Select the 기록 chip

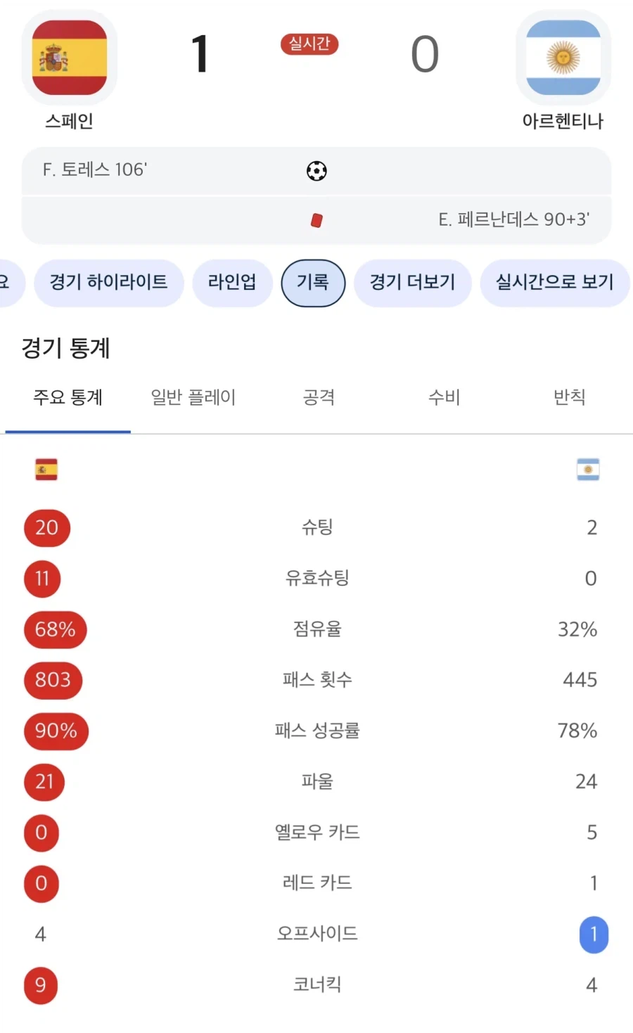click(x=313, y=283)
